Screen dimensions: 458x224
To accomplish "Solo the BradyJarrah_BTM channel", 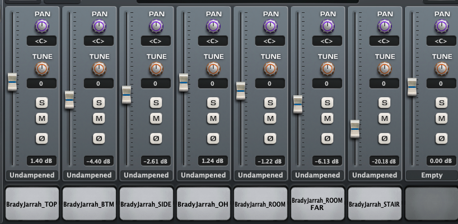I will coord(99,103).
